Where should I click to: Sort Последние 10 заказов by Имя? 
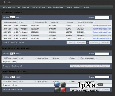(x=21, y=22)
